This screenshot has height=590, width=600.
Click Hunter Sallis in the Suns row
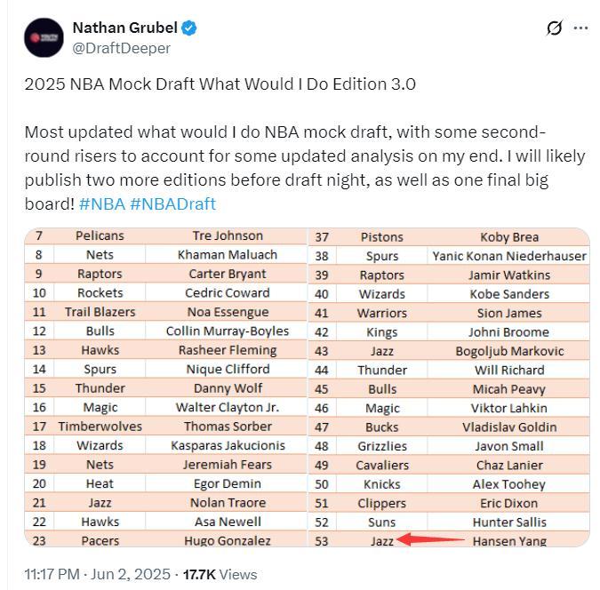point(508,522)
